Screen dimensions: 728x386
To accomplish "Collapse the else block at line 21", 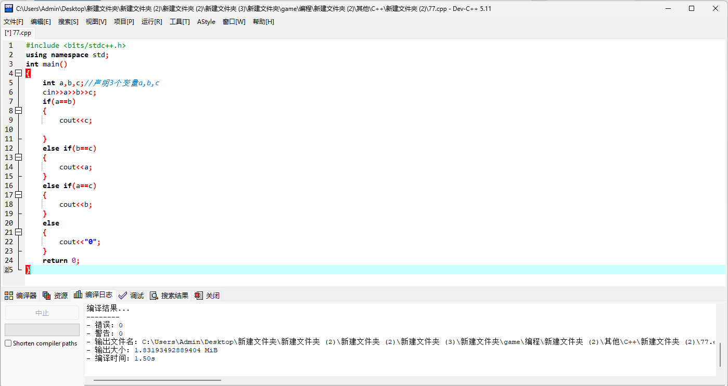I will click(x=19, y=232).
